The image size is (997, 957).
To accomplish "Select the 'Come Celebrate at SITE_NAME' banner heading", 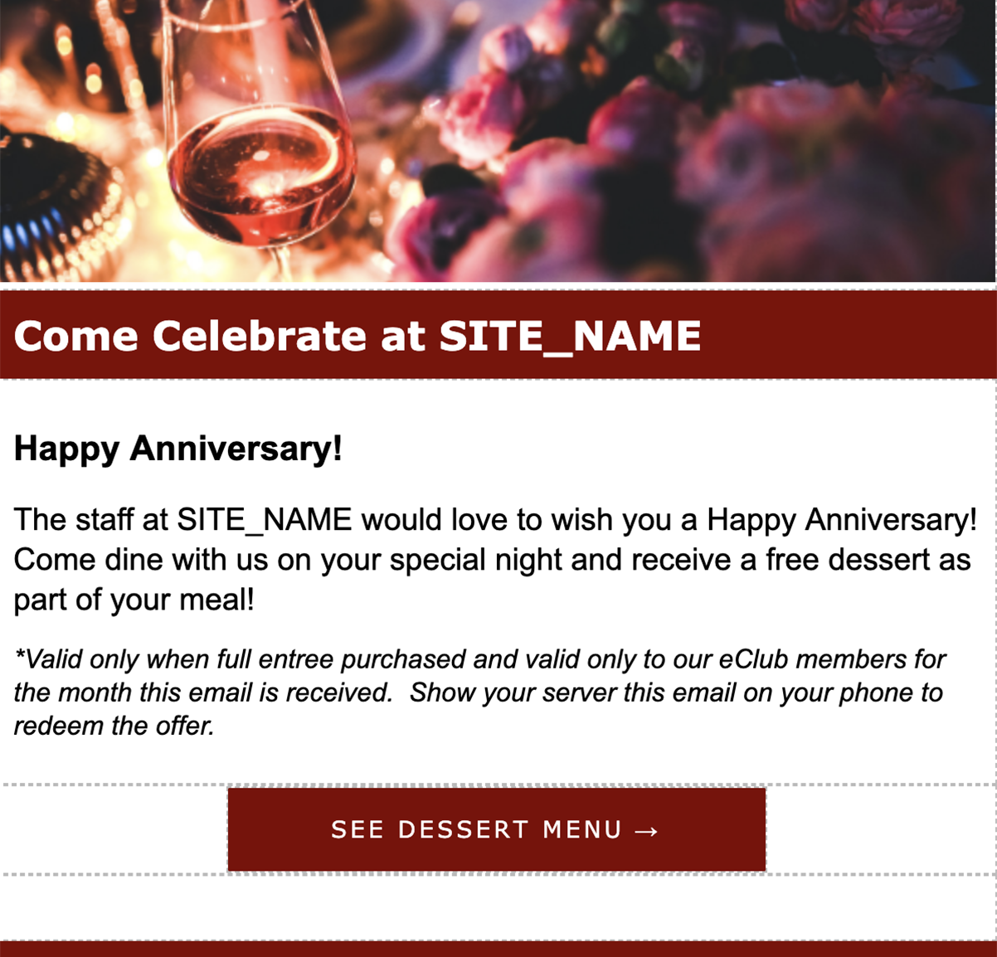I will click(357, 336).
